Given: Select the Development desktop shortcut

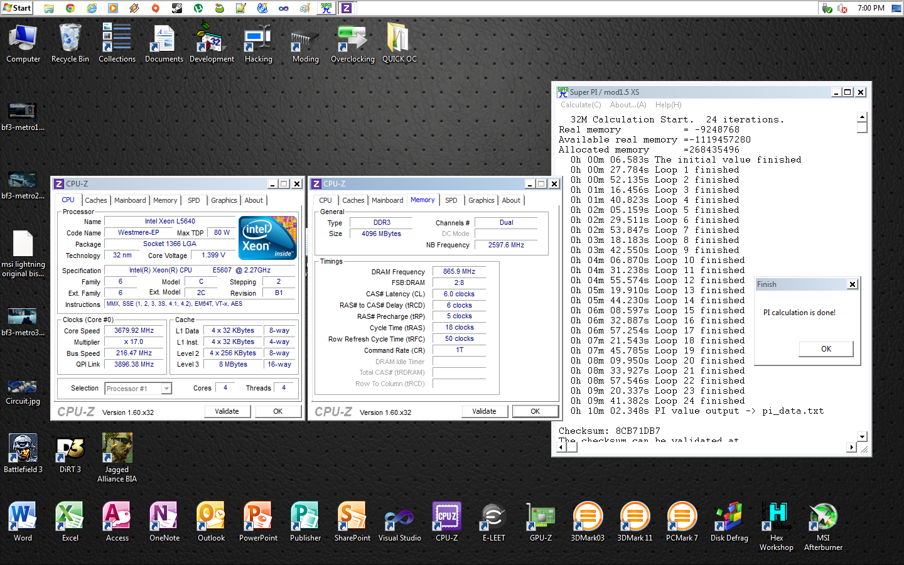Looking at the screenshot, I should click(212, 43).
